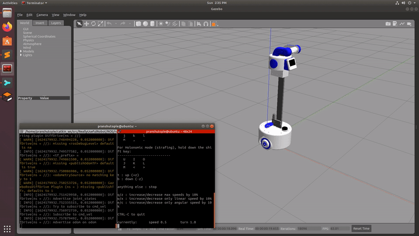This screenshot has height=236, width=419.
Task: Insert a box shape
Action: coord(138,24)
